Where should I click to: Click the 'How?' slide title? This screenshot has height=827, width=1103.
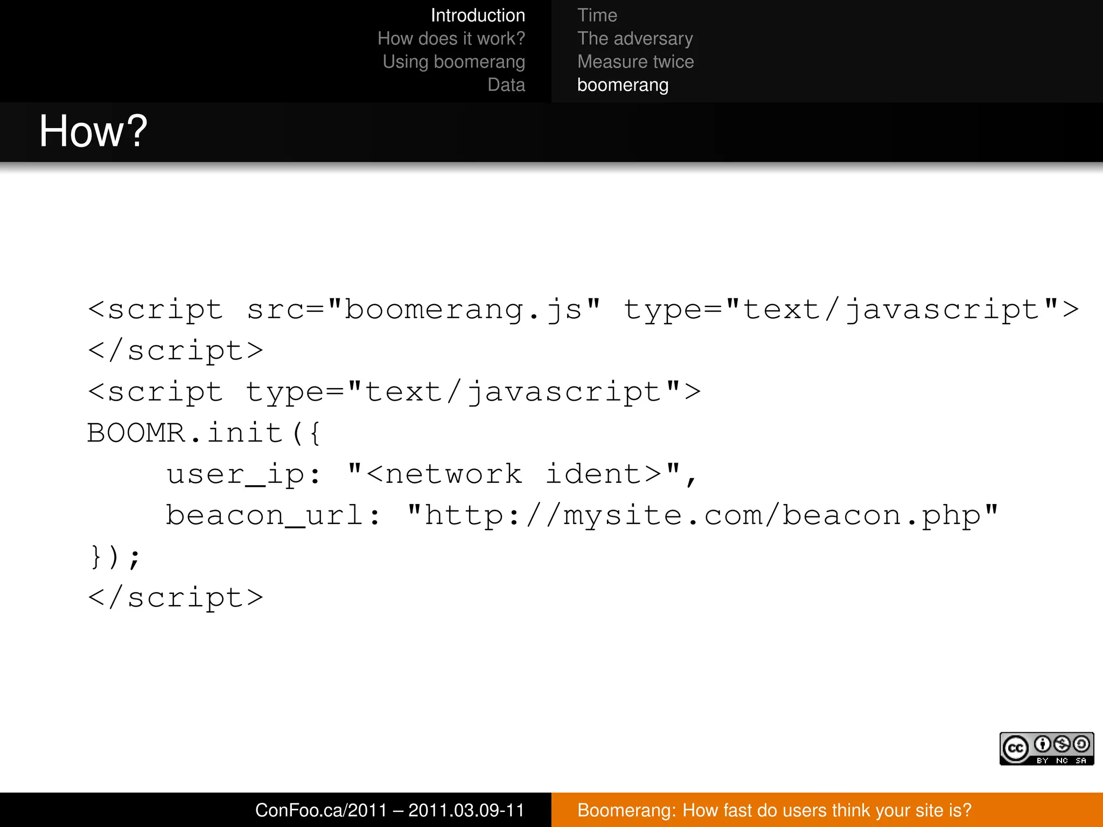point(93,131)
